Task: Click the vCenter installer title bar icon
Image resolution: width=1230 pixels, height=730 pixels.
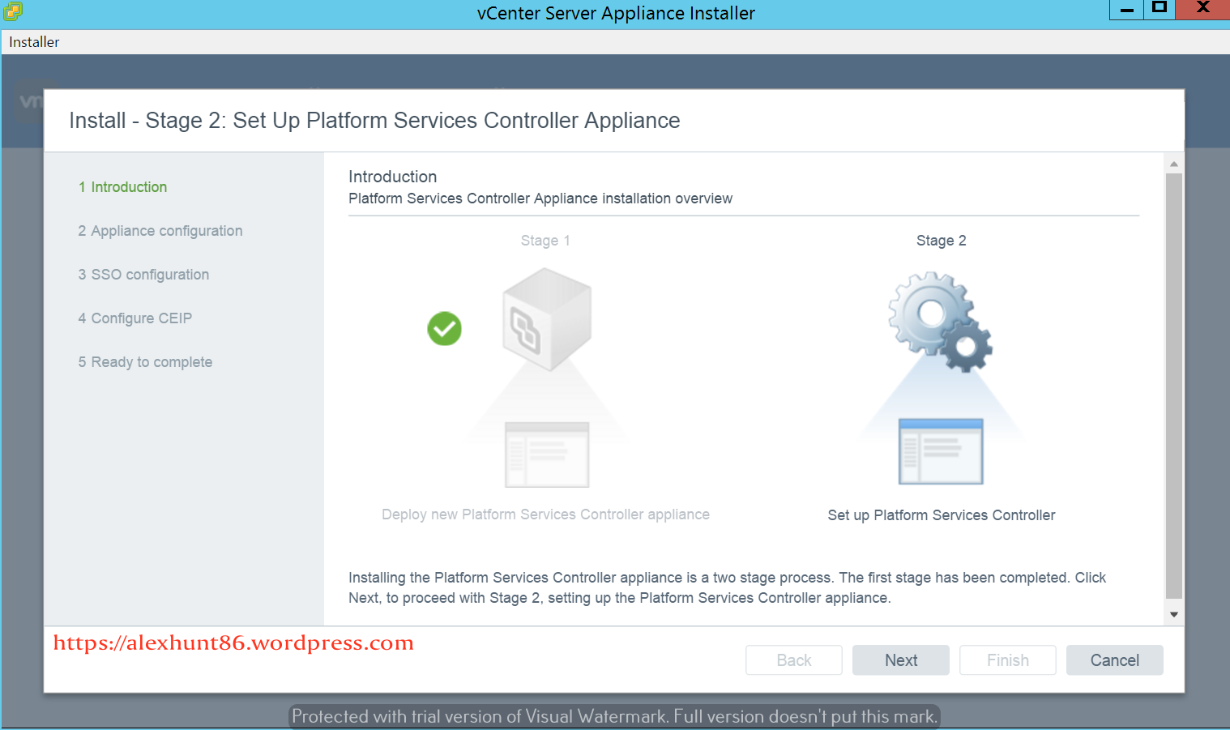Action: 13,11
